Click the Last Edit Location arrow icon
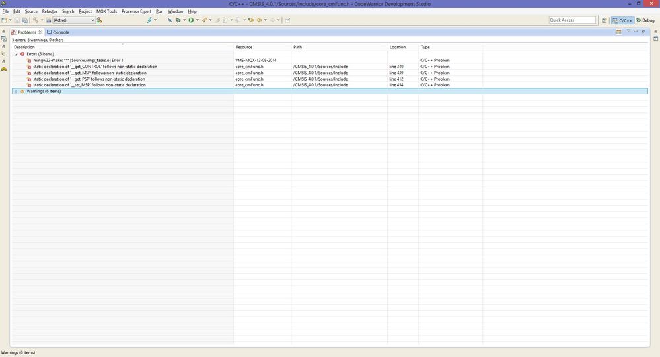660x357 pixels. (251, 20)
